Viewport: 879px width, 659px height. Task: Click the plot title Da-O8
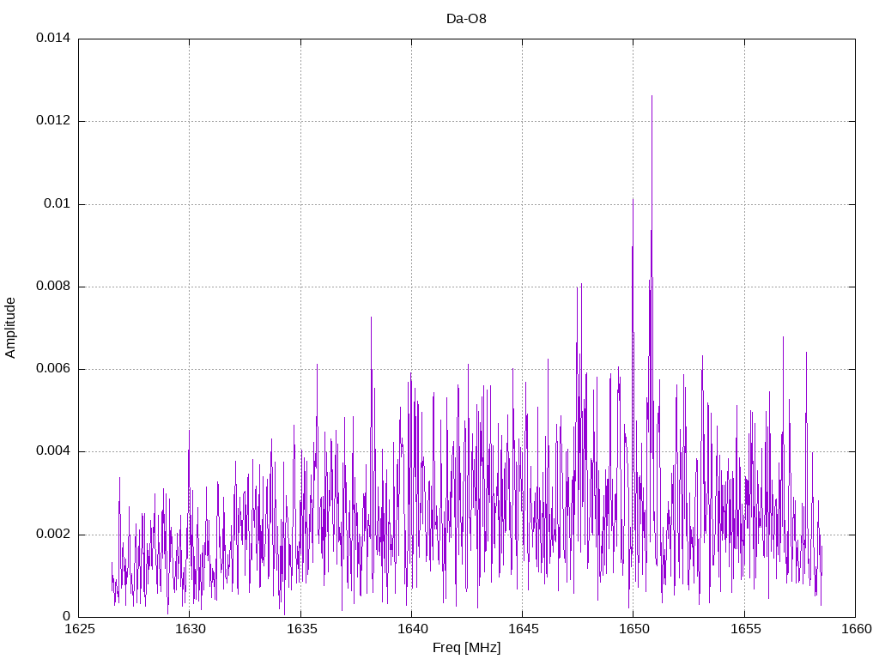466,18
